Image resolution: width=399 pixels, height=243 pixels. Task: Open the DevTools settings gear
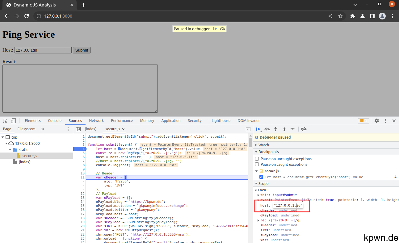coord(377,121)
